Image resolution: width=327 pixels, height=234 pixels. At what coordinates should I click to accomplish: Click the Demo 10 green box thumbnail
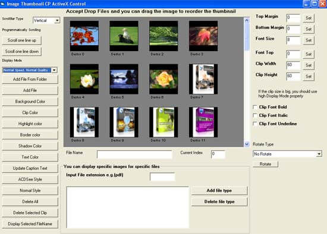pyautogui.click(x=164, y=122)
